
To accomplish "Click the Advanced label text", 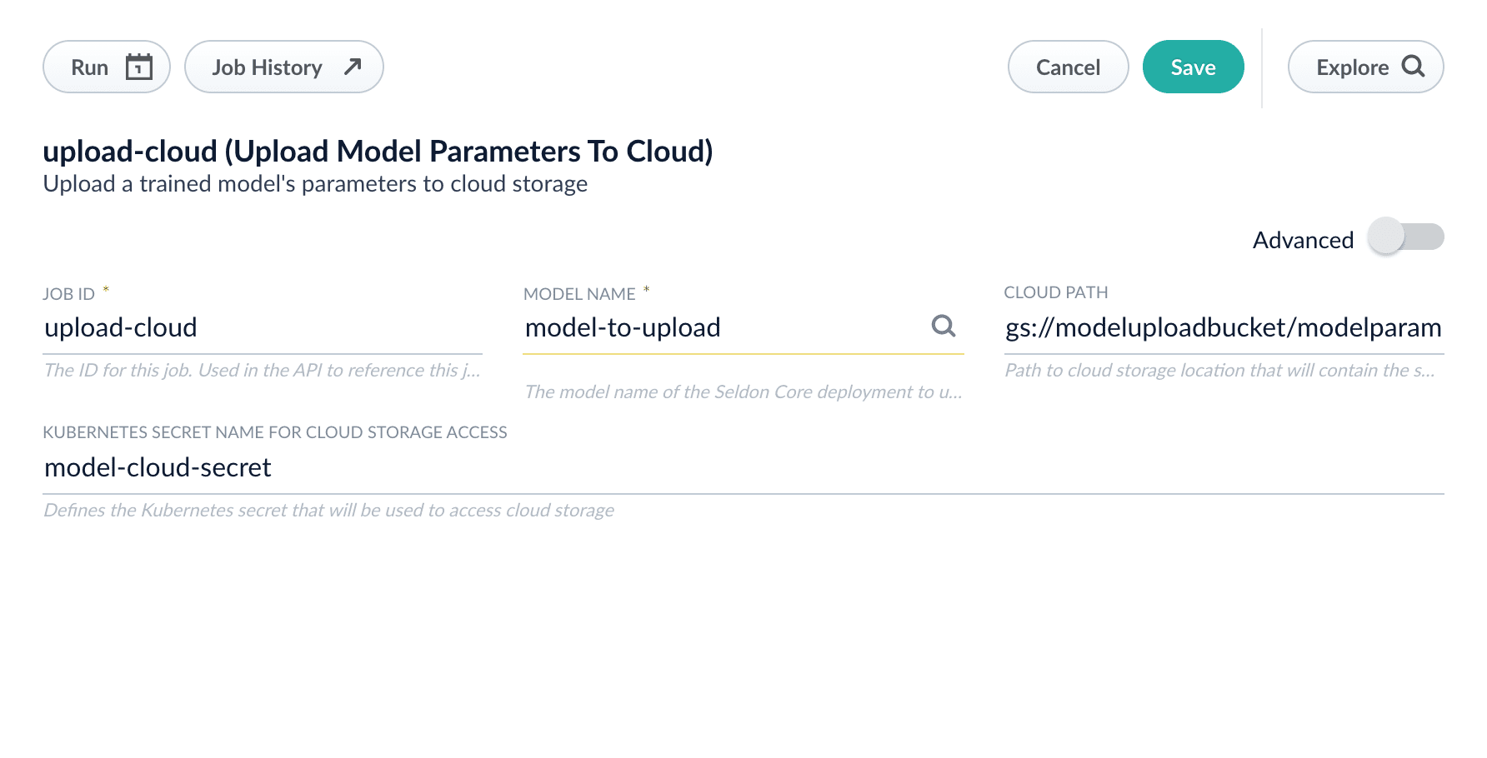I will [x=1303, y=240].
